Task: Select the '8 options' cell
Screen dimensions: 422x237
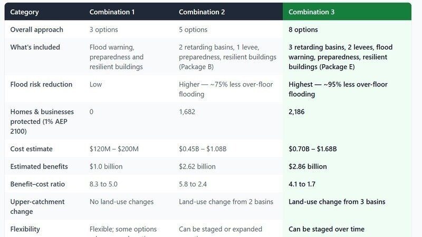Action: pyautogui.click(x=303, y=29)
